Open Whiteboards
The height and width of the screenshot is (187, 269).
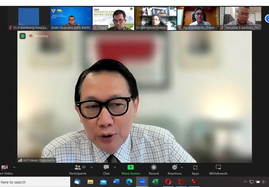pos(218,169)
